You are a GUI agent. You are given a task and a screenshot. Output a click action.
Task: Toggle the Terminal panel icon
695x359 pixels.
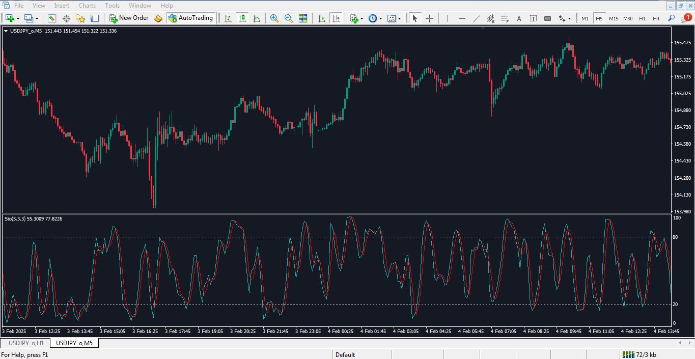coord(95,18)
